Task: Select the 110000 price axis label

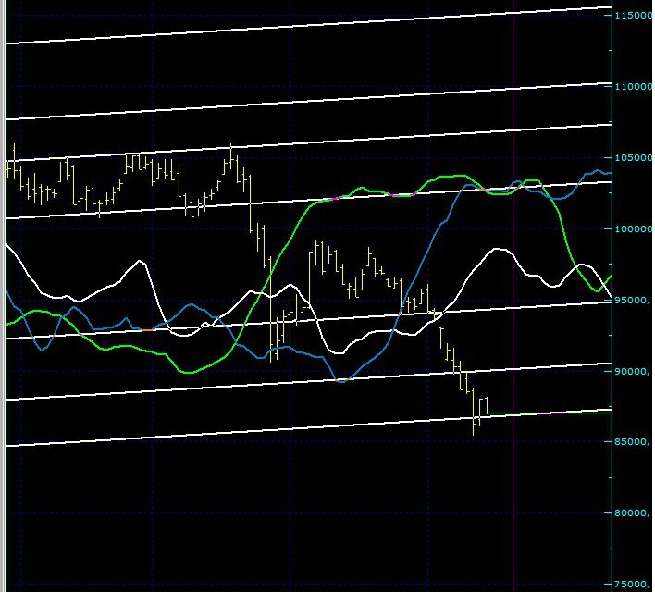Action: tap(633, 86)
